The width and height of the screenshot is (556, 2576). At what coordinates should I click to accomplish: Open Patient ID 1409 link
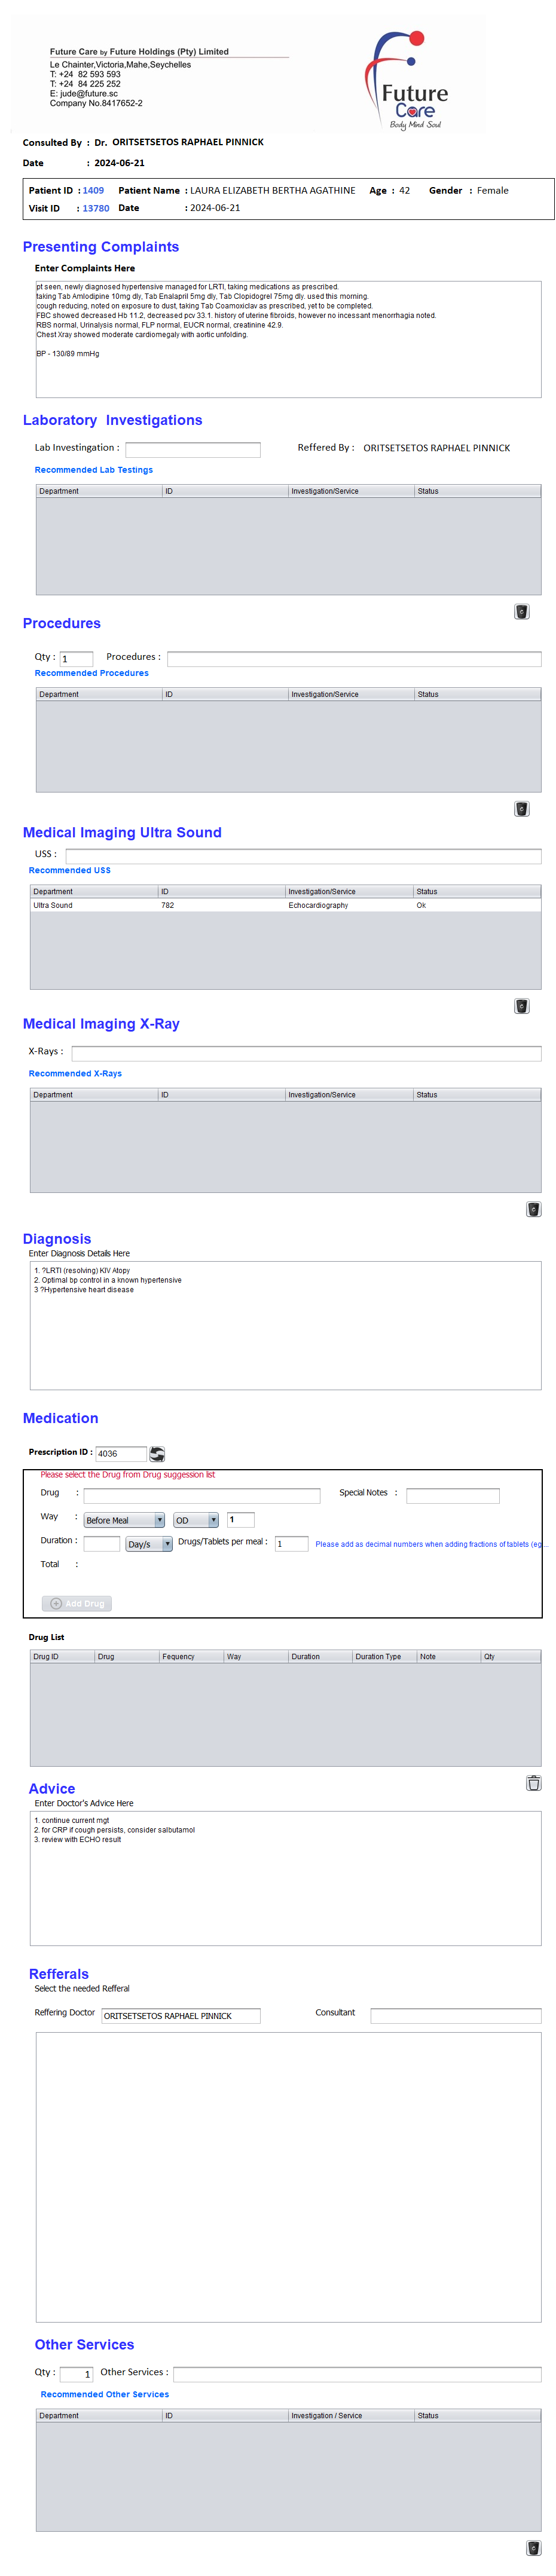(93, 191)
